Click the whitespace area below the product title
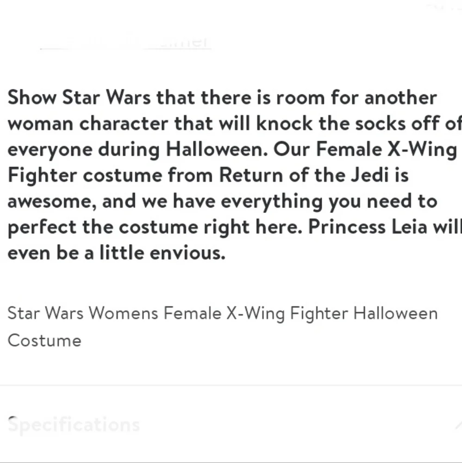462x463 pixels. (x=231, y=366)
